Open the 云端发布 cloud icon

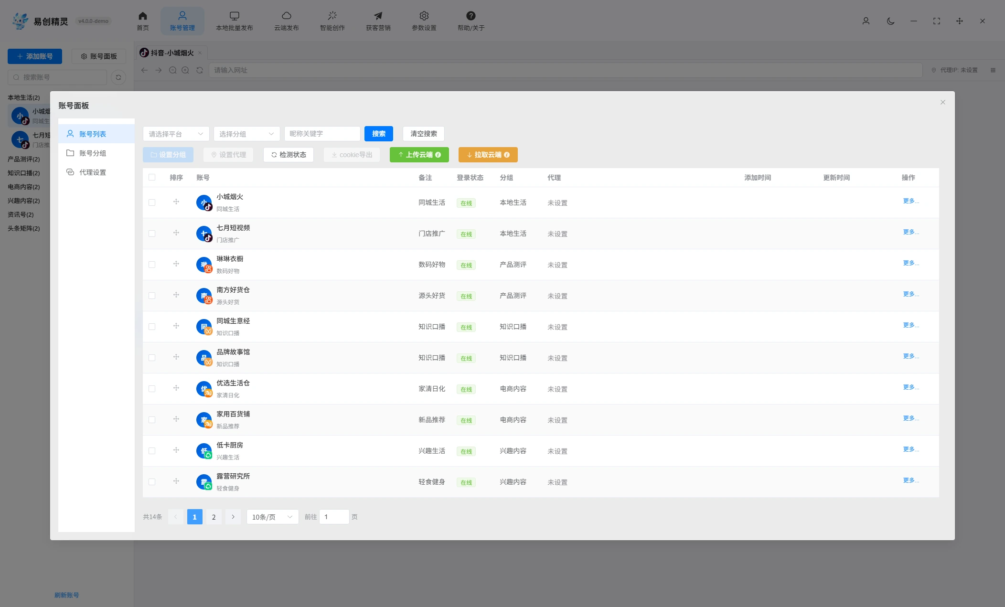pyautogui.click(x=286, y=16)
